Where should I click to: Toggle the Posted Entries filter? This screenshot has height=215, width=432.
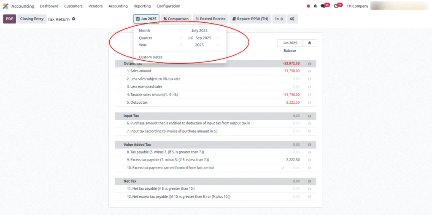click(x=211, y=19)
